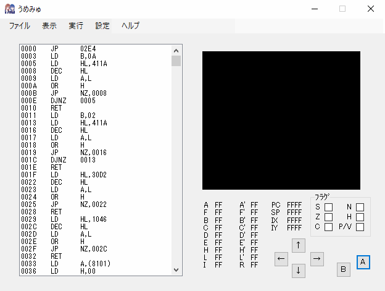The height and width of the screenshot is (291, 385).
Task: Open the ファイル menu
Action: click(19, 25)
